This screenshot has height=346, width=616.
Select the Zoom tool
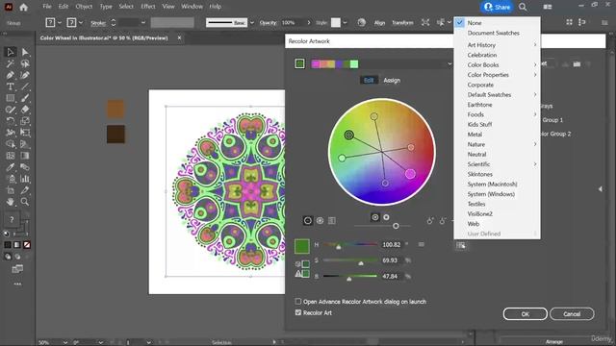click(25, 202)
